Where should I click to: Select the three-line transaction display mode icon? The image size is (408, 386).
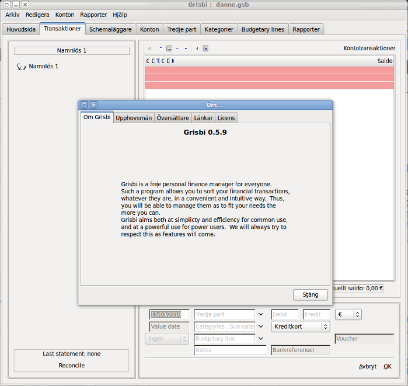coord(177,48)
